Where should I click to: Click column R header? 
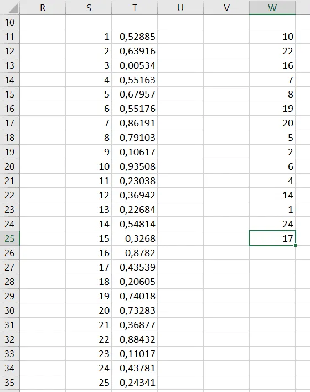pyautogui.click(x=43, y=8)
